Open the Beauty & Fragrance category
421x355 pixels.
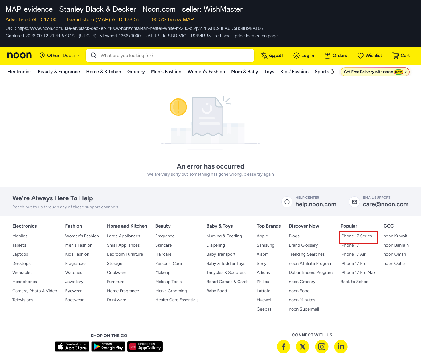click(59, 72)
